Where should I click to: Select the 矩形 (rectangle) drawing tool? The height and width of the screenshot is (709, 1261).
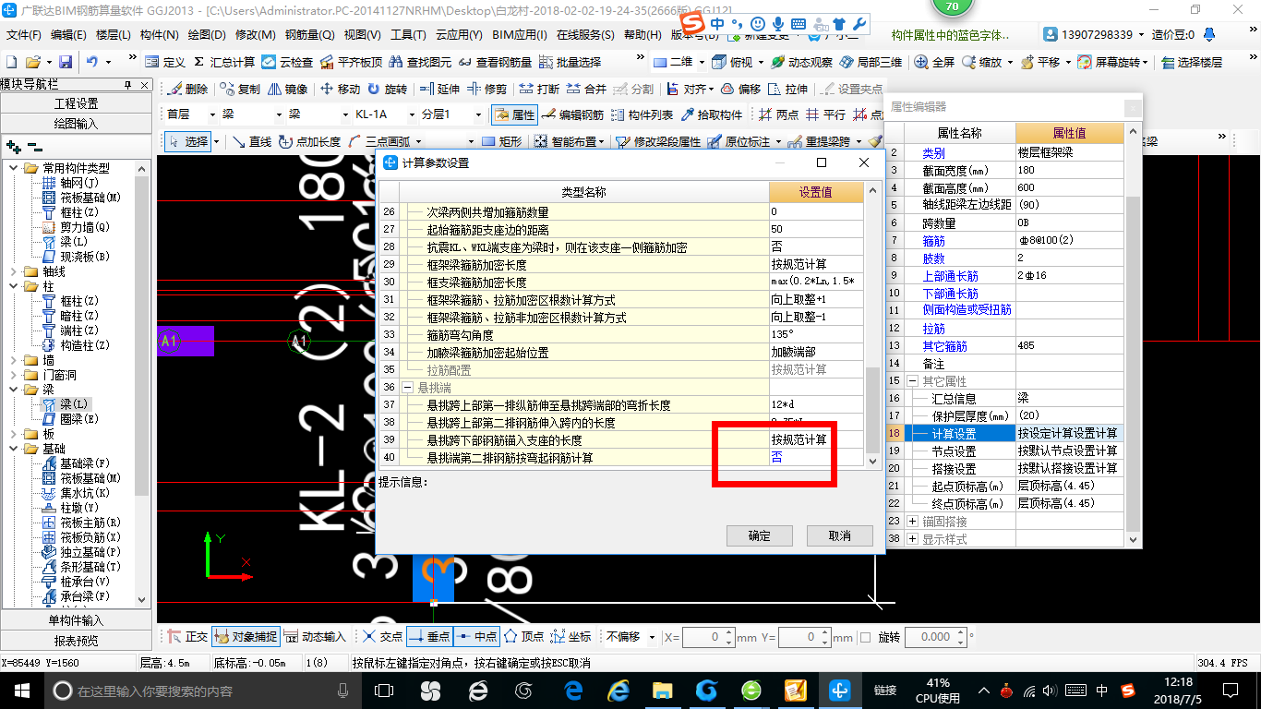(502, 142)
